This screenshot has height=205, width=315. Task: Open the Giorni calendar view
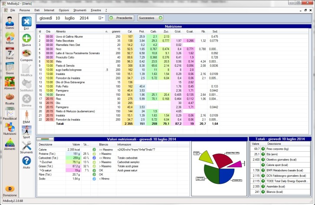[x=10, y=69]
